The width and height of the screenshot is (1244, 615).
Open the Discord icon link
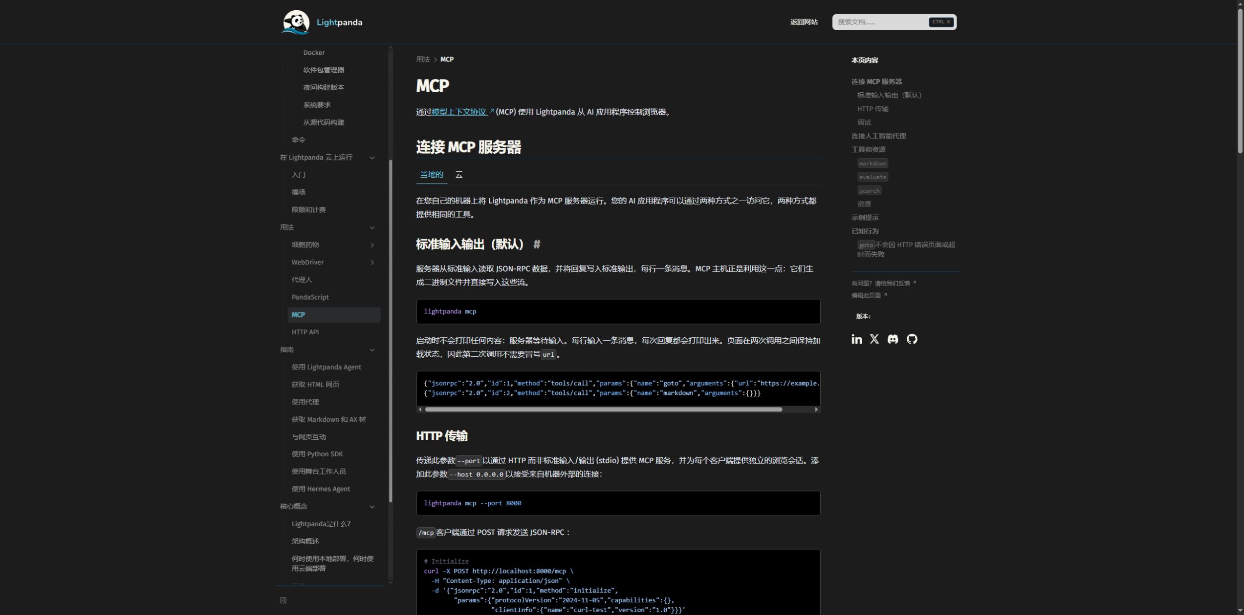tap(893, 339)
